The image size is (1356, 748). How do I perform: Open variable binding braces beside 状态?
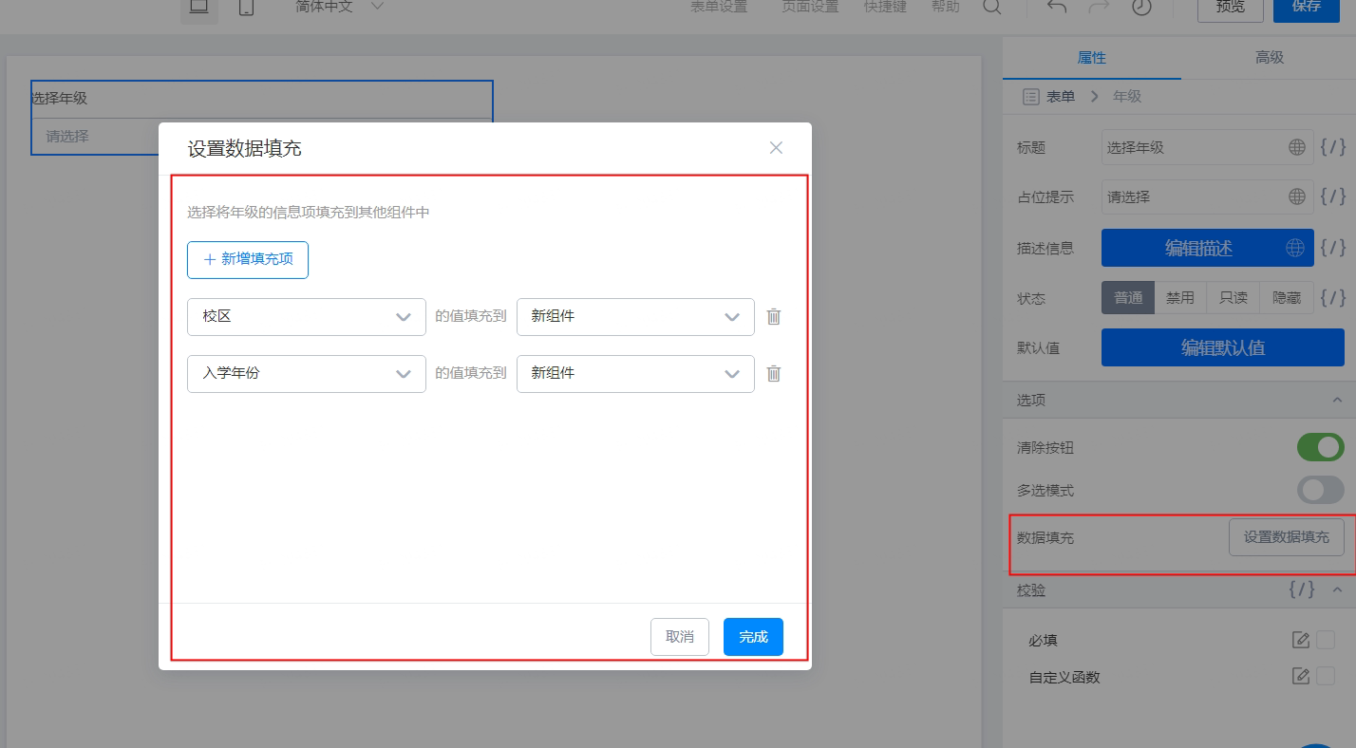point(1333,297)
